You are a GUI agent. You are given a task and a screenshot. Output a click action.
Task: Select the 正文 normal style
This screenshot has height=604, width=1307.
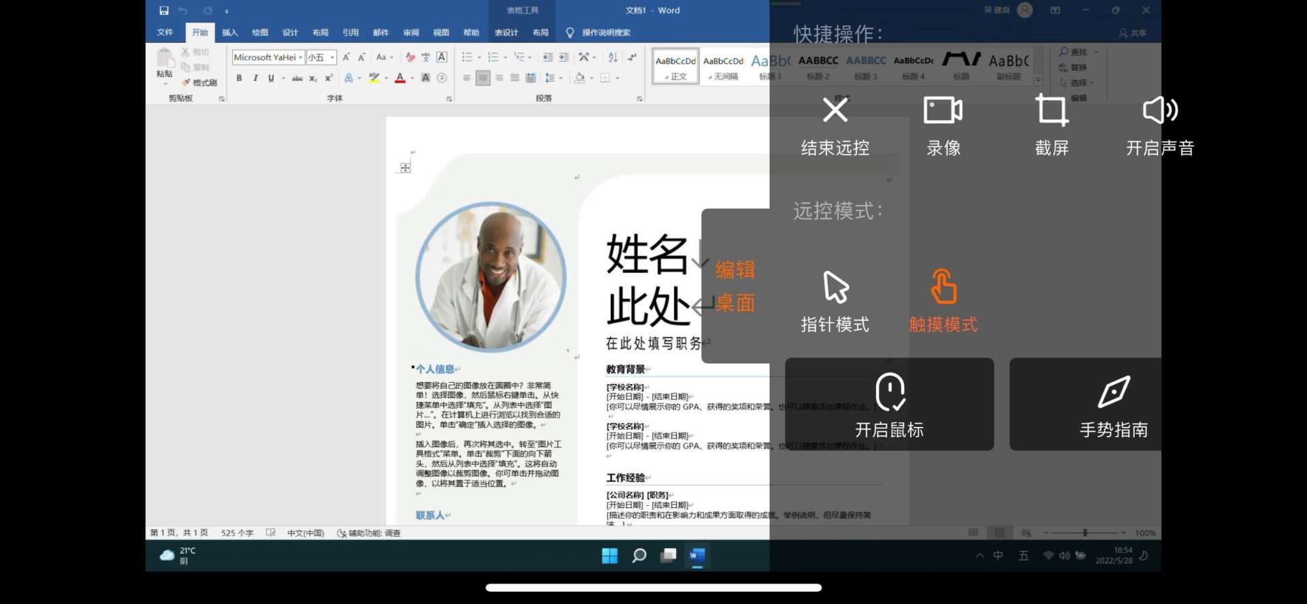(675, 66)
